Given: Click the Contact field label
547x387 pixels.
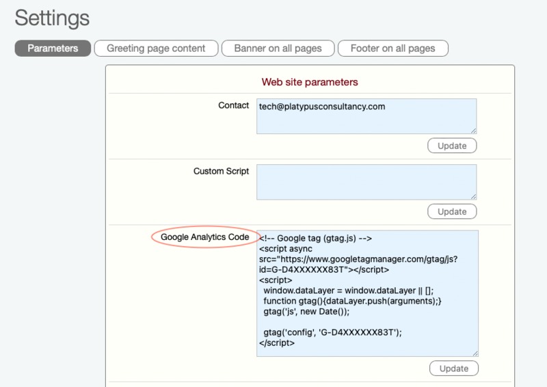Looking at the screenshot, I should point(234,105).
